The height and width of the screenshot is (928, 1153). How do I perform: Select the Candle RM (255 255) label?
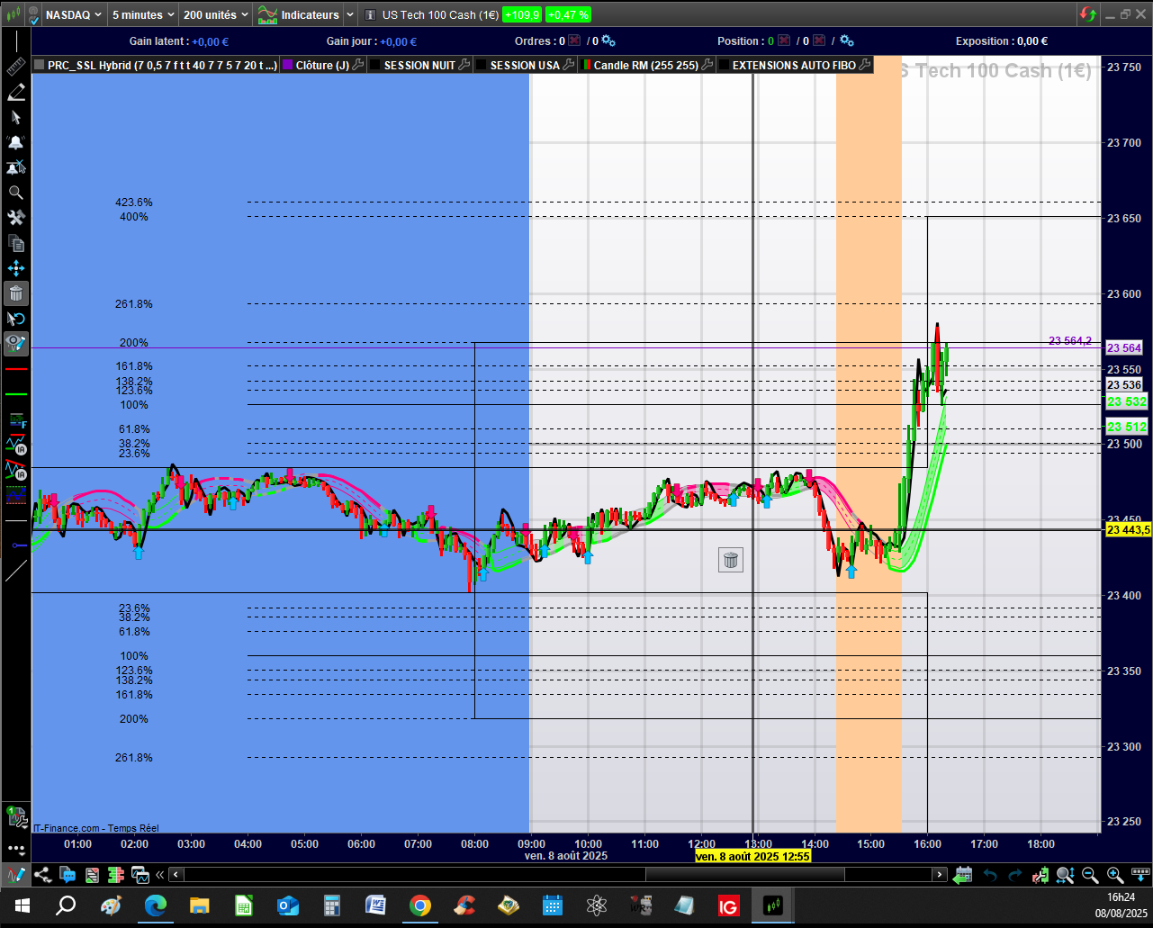(646, 65)
